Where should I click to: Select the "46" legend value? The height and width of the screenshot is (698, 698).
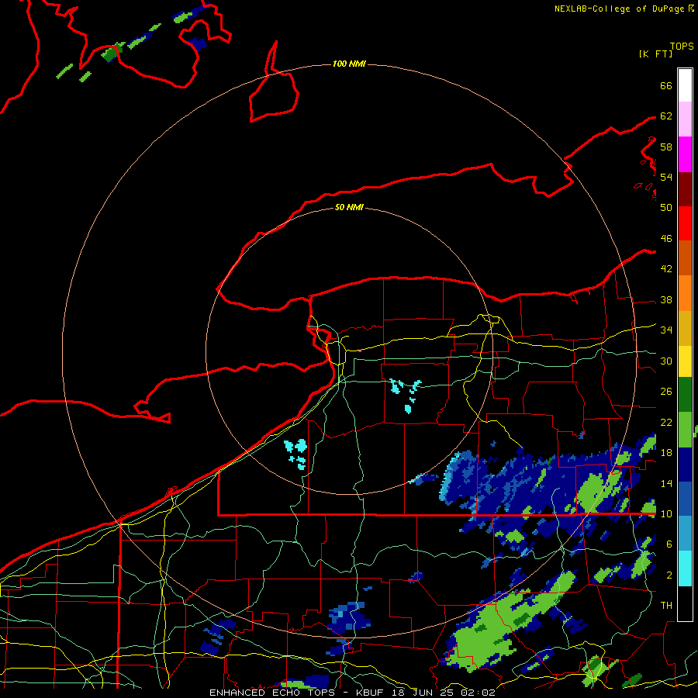[x=666, y=239]
